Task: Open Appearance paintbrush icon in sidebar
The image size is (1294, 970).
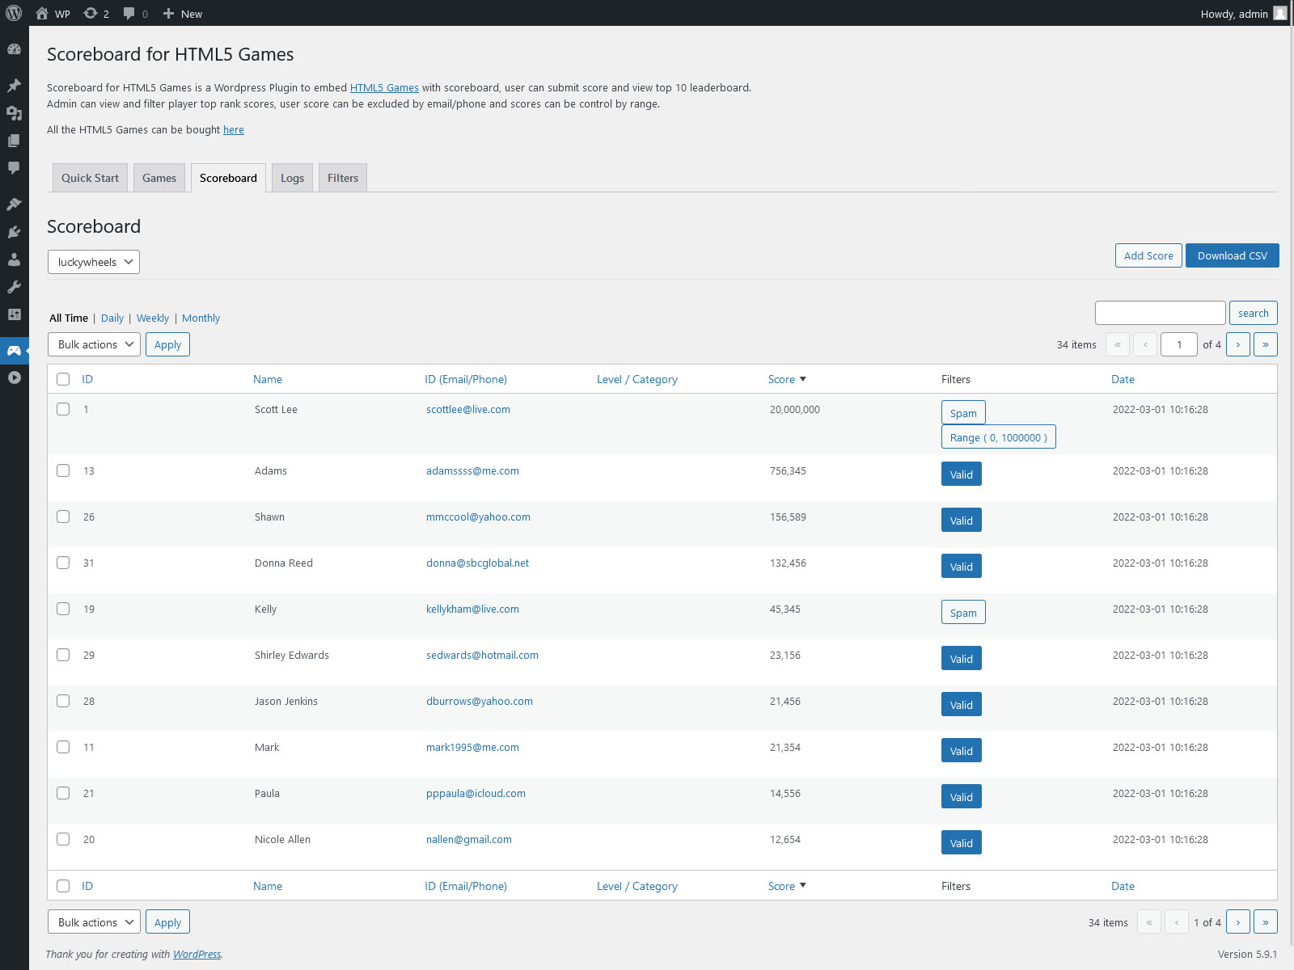Action: point(14,205)
